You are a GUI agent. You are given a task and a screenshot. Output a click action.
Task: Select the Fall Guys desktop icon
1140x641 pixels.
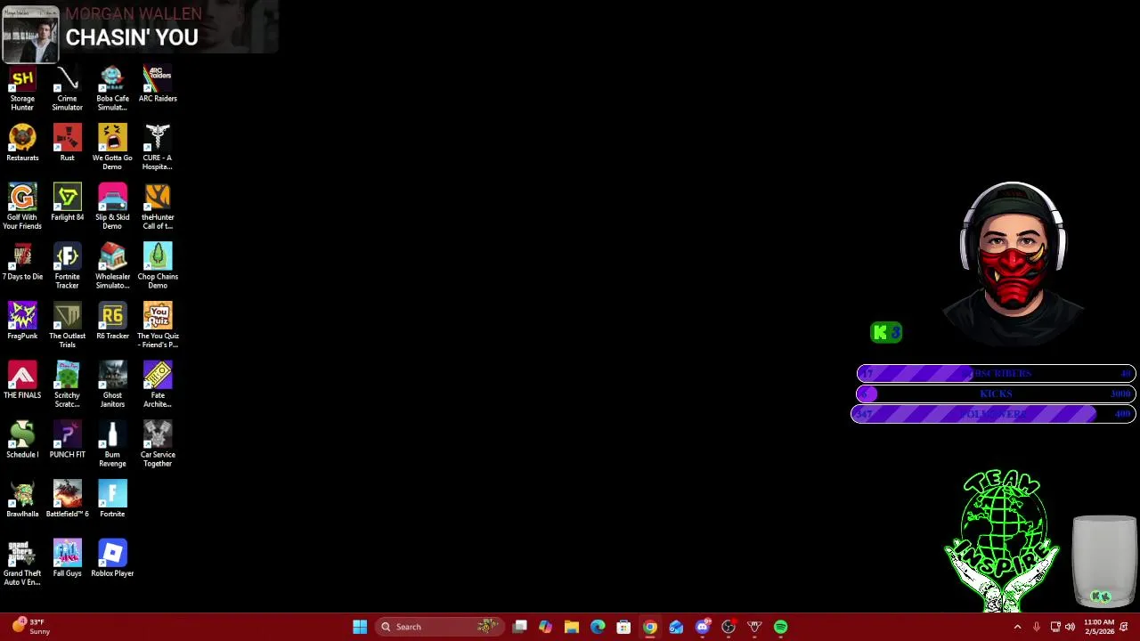tap(67, 559)
